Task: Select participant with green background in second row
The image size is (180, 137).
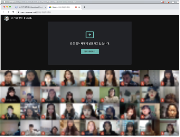Action: click(109, 95)
